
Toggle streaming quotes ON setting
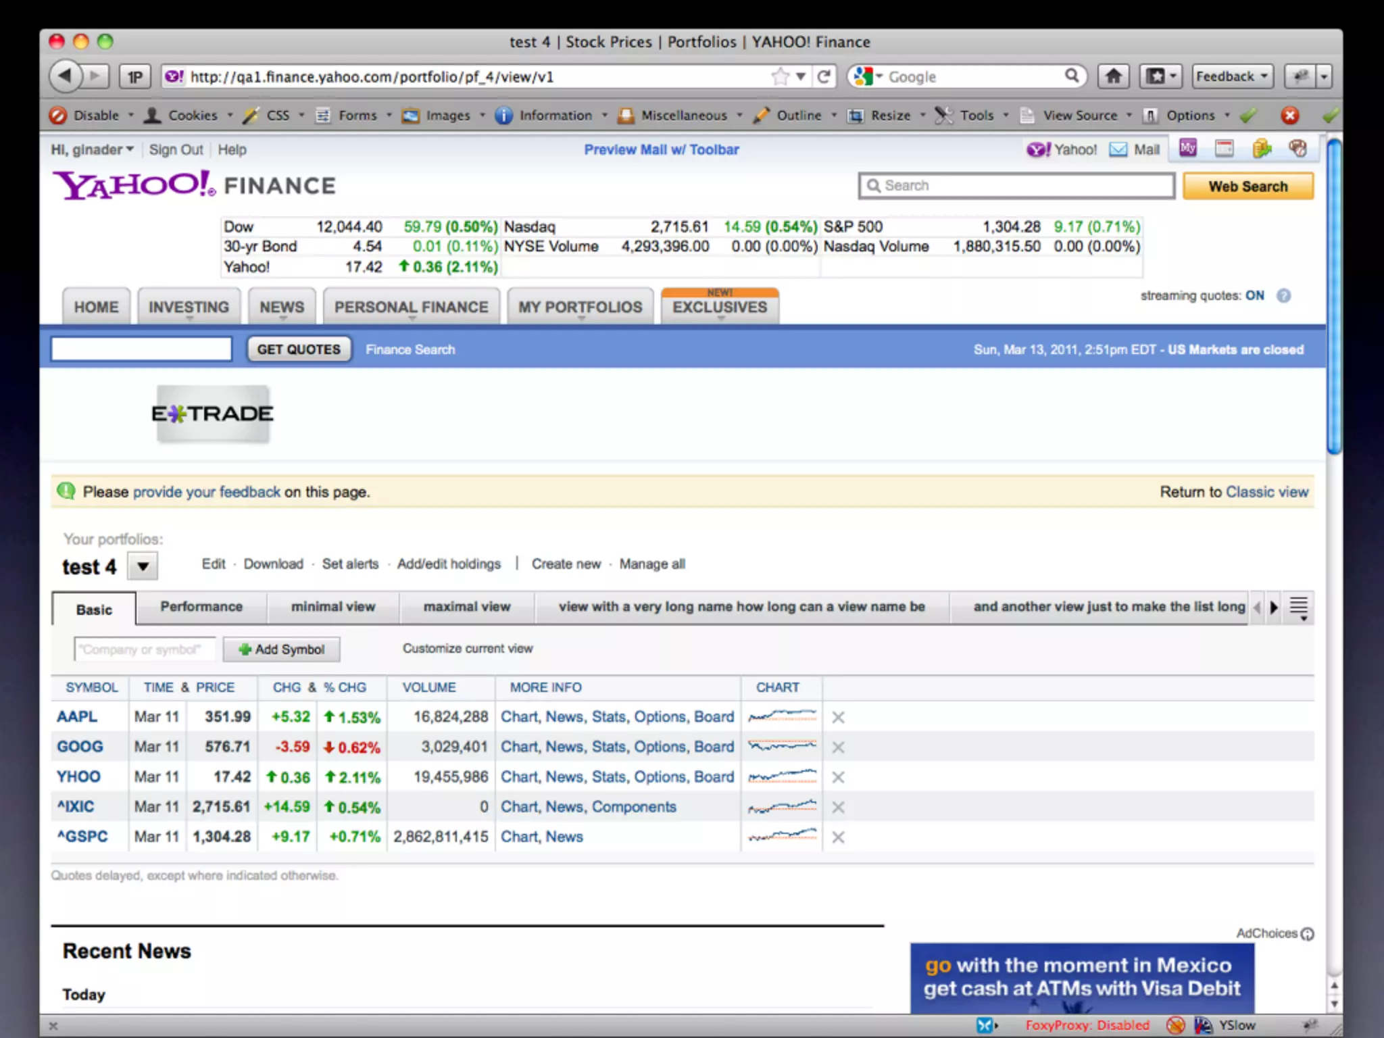pos(1254,295)
